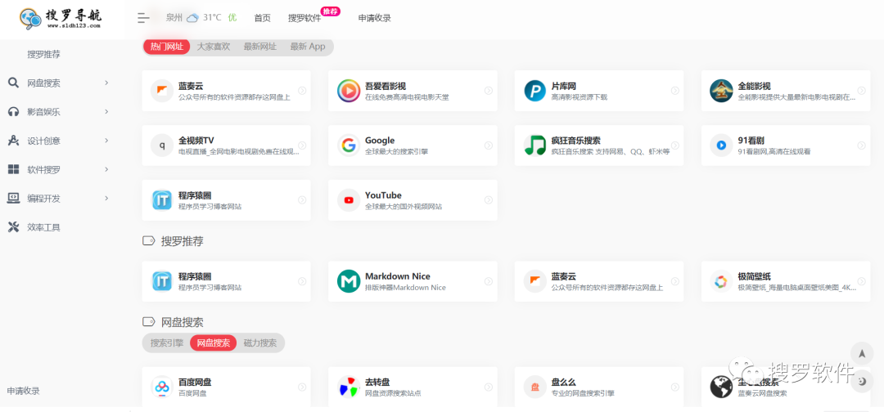Screen dimensions: 884x412
Task: Expand the 网盘搜索 sidebar chevron
Action: [x=106, y=83]
